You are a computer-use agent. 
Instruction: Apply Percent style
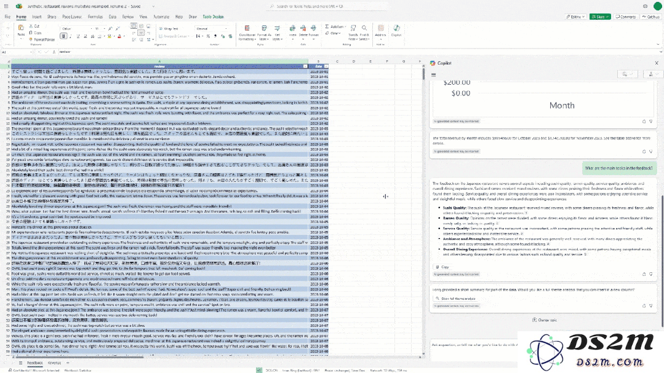tap(208, 36)
